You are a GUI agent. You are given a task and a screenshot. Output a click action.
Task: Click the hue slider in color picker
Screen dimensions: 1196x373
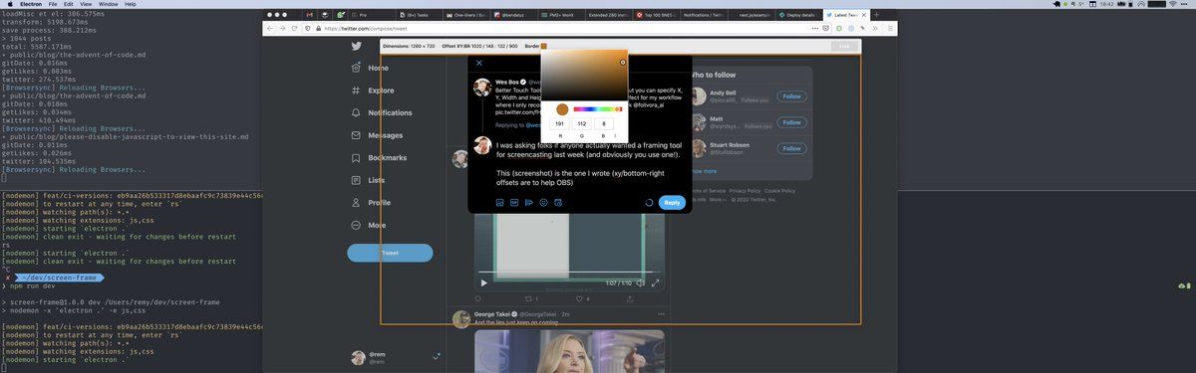[598, 109]
